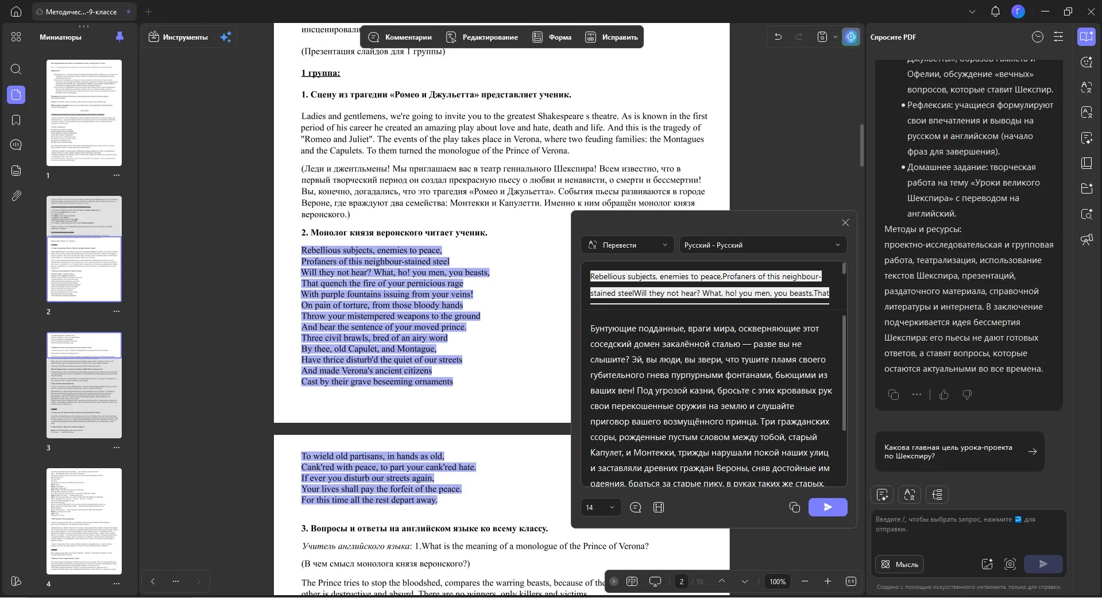Click the 100% zoom level field
The height and width of the screenshot is (598, 1102).
pos(778,581)
